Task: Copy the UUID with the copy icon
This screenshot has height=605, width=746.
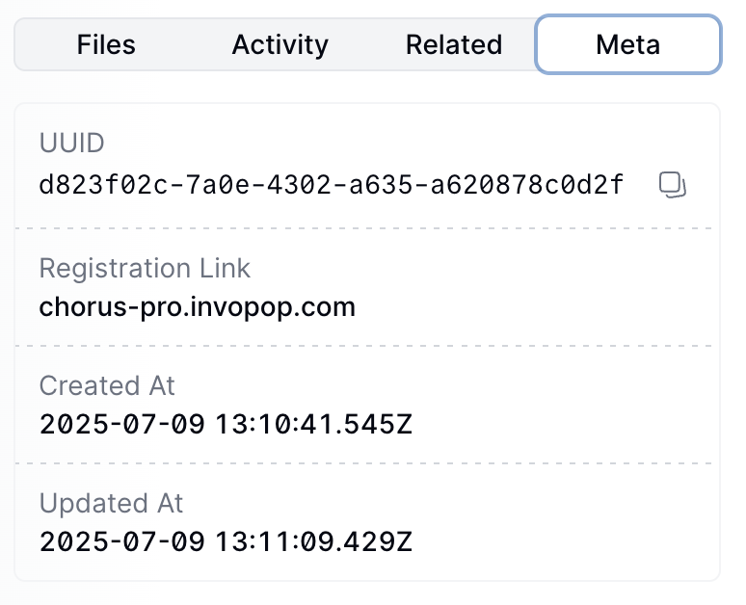Action: [x=672, y=185]
